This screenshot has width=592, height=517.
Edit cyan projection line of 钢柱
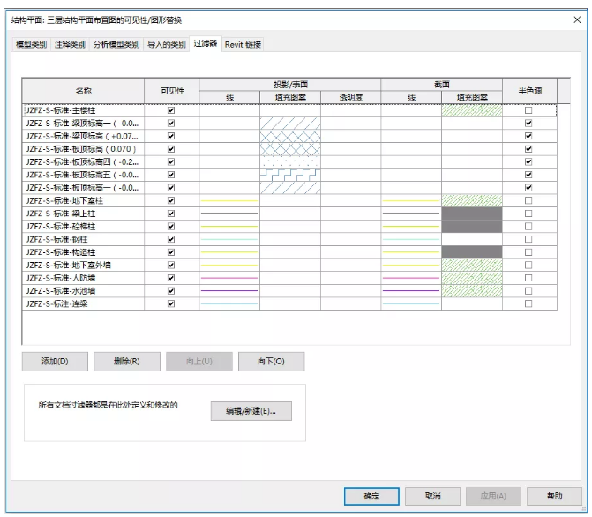(229, 239)
